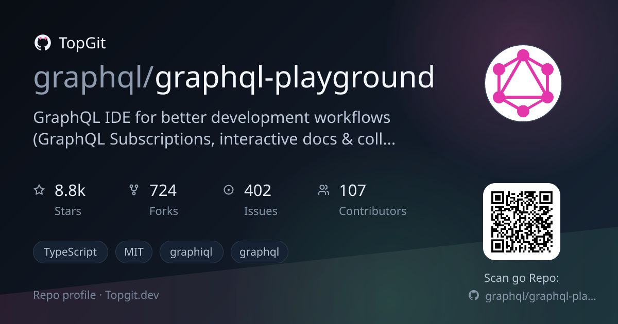Click the people icon beside 107

point(323,190)
